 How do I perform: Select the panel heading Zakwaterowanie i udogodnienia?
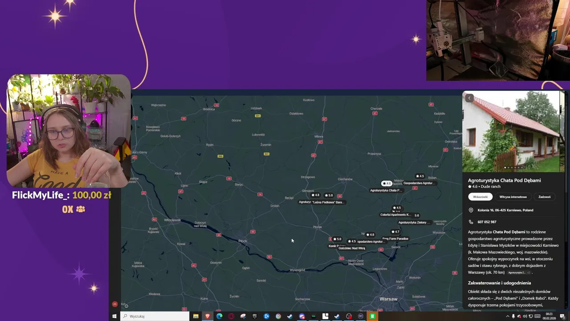499,283
